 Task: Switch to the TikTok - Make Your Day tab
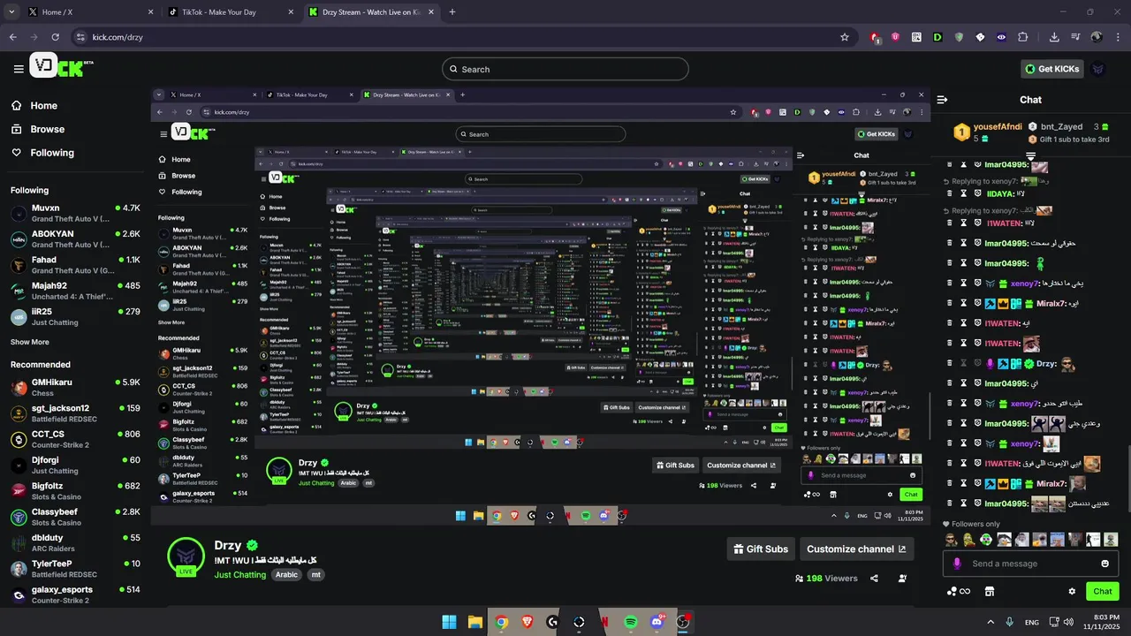click(x=230, y=12)
